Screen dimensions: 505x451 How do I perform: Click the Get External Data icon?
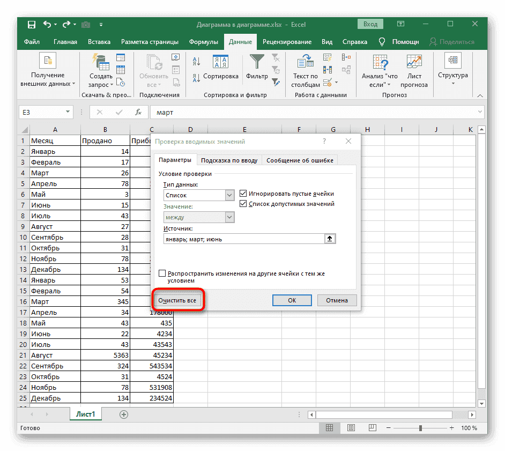coord(47,62)
